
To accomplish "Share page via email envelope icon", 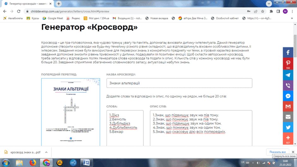I will tap(288, 117).
